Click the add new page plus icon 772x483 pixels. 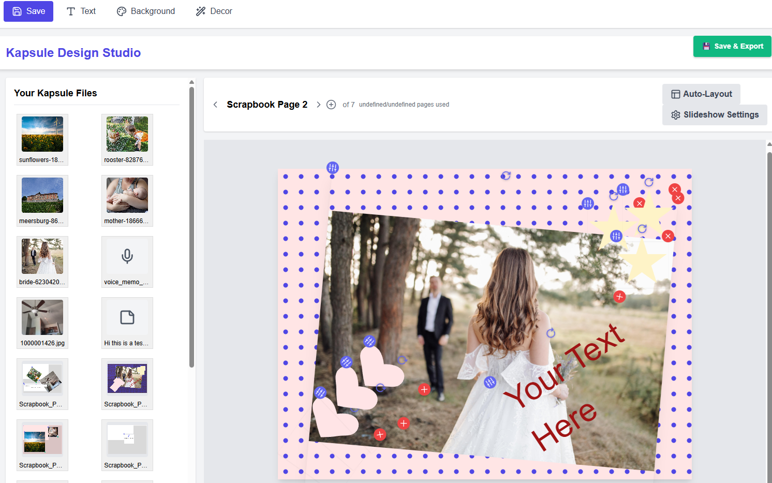click(331, 105)
